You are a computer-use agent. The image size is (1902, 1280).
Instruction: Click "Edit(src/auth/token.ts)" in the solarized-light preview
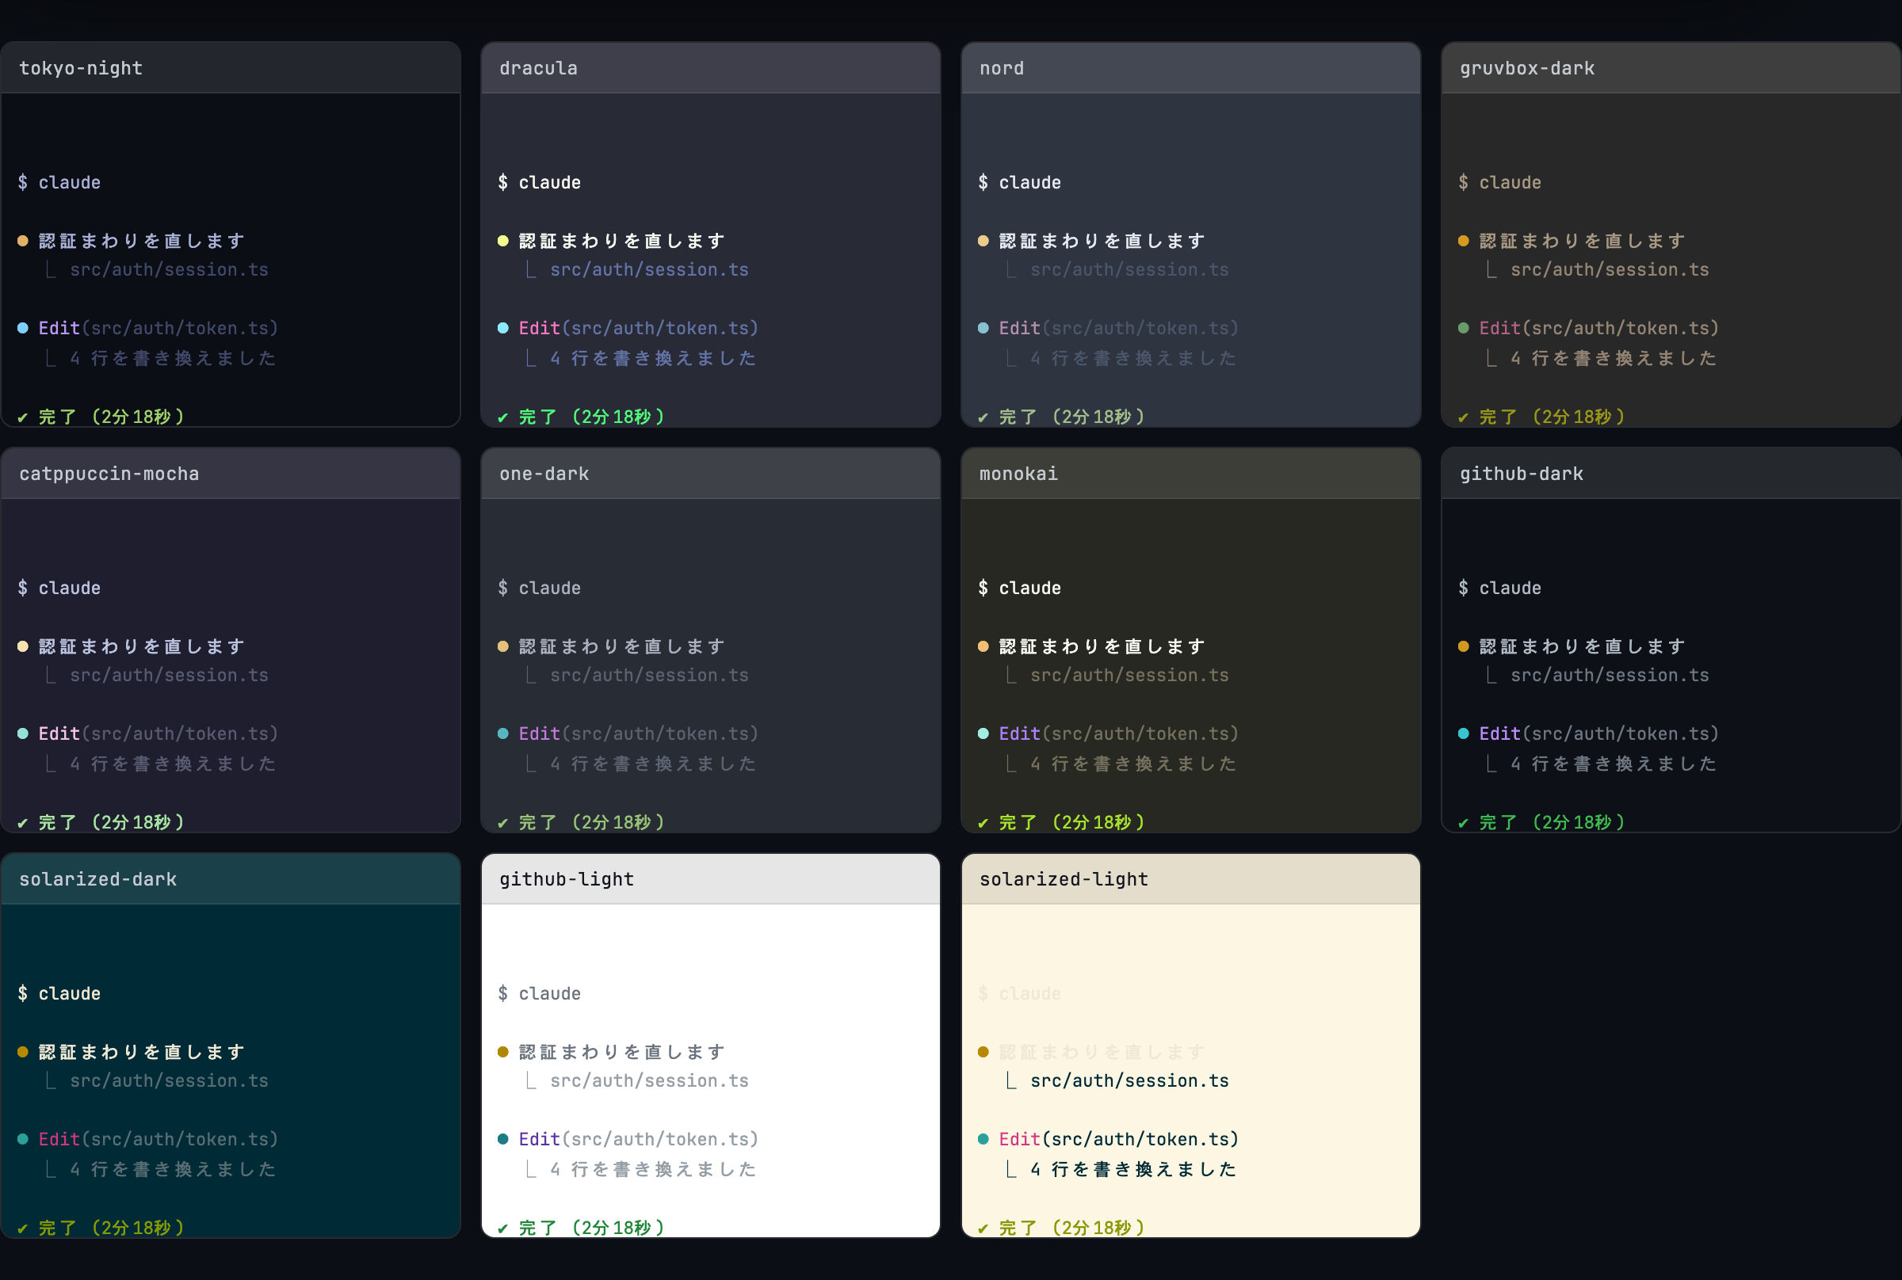click(1119, 1139)
